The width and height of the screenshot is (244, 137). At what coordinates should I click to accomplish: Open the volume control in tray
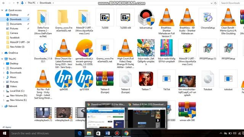point(235,133)
